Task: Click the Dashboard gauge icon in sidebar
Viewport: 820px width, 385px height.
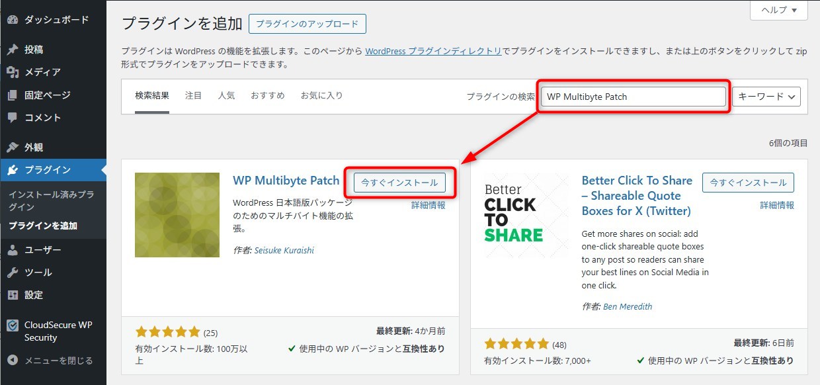Action: coord(12,20)
